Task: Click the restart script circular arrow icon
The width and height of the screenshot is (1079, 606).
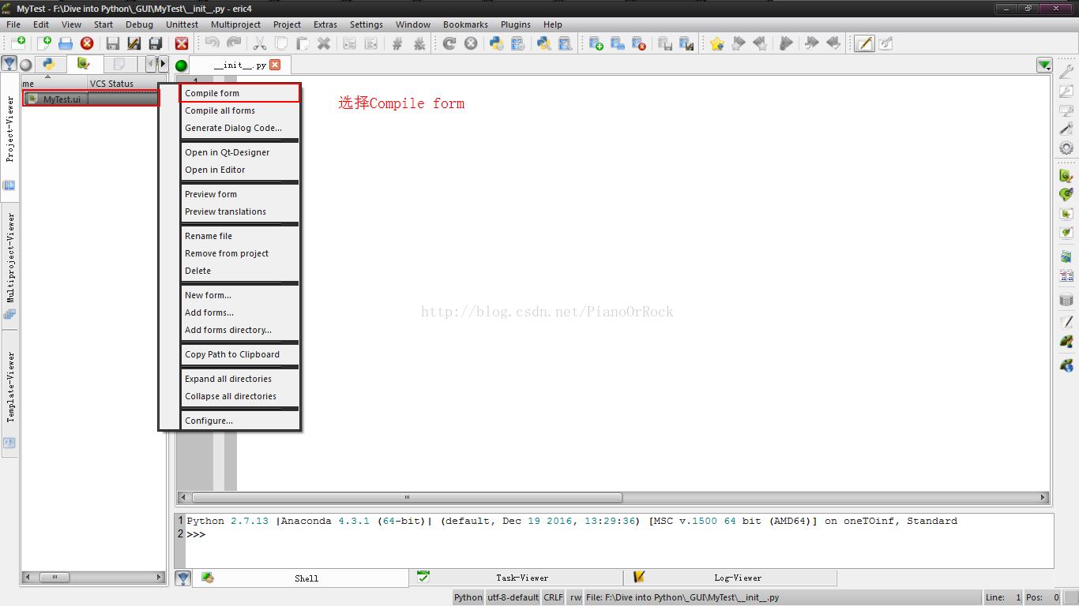Action: (449, 43)
